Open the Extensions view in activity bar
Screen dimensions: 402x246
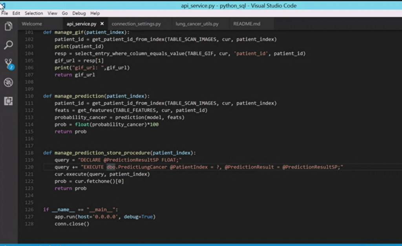pyautogui.click(x=8, y=101)
